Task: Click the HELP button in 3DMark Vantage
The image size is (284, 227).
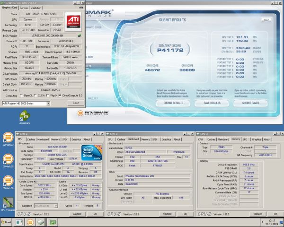Action: pos(266,20)
